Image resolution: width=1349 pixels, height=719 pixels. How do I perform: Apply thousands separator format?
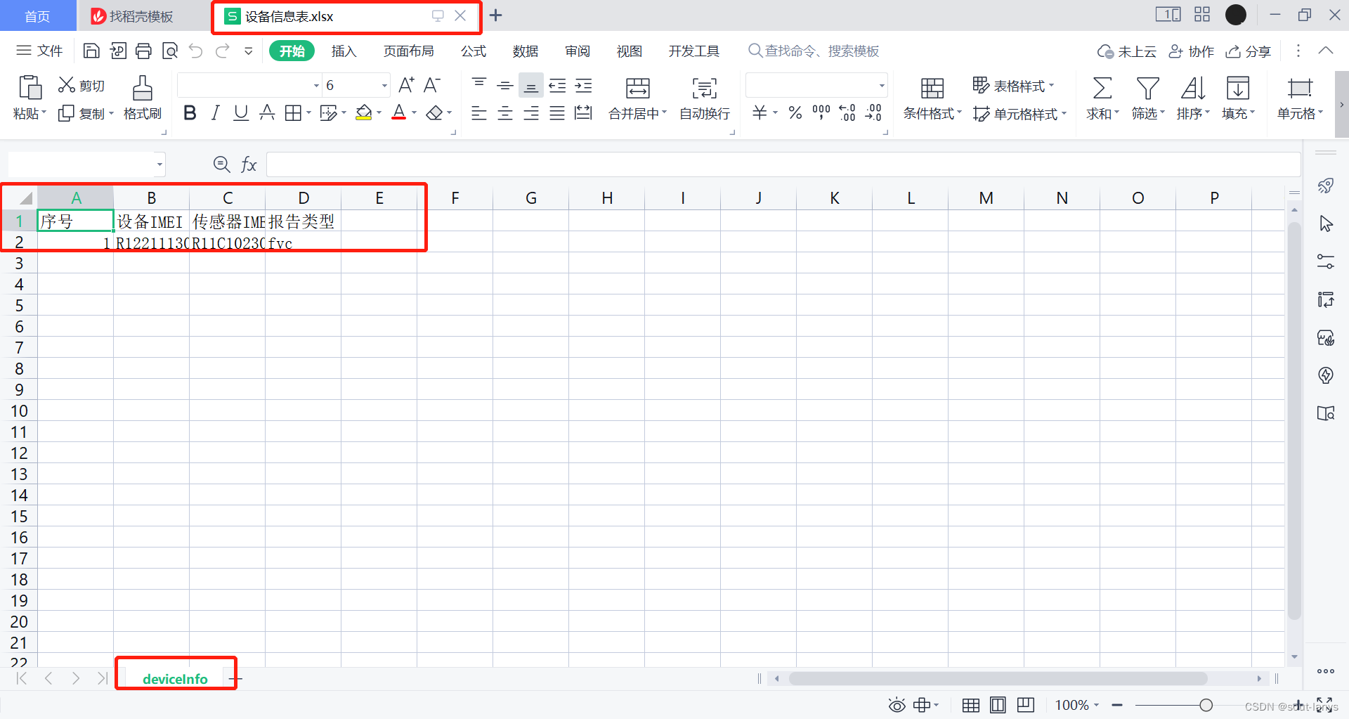(x=821, y=112)
